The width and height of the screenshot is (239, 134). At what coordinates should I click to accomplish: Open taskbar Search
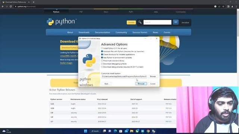[x=95, y=131]
